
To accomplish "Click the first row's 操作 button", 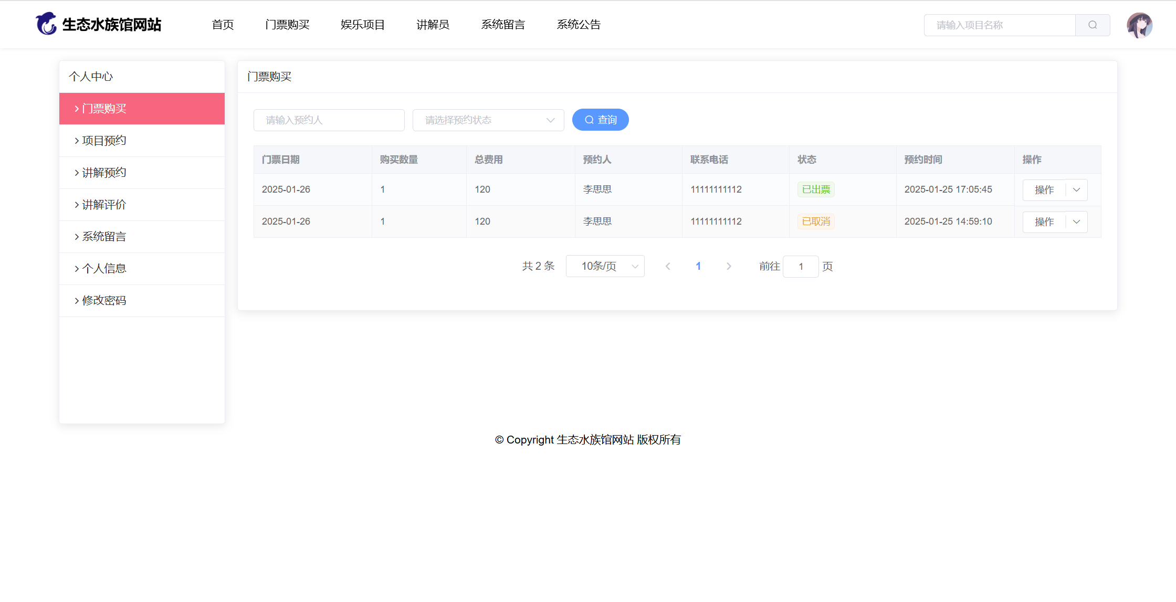I will tap(1044, 190).
